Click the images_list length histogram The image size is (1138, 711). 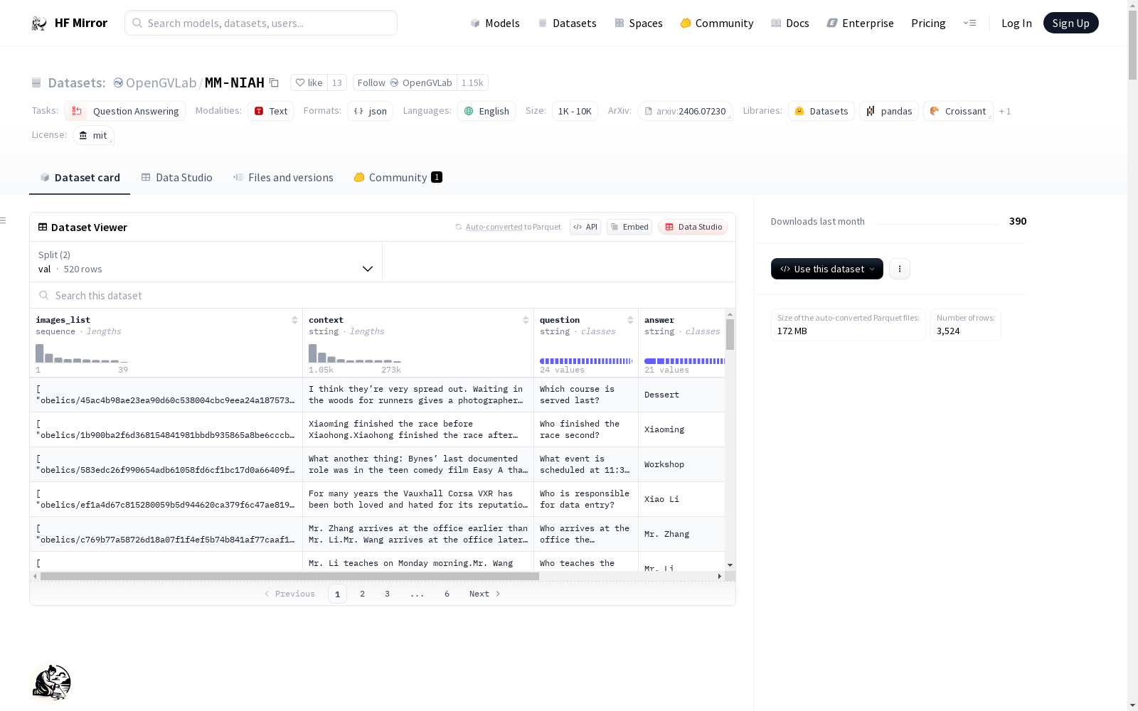coord(82,353)
